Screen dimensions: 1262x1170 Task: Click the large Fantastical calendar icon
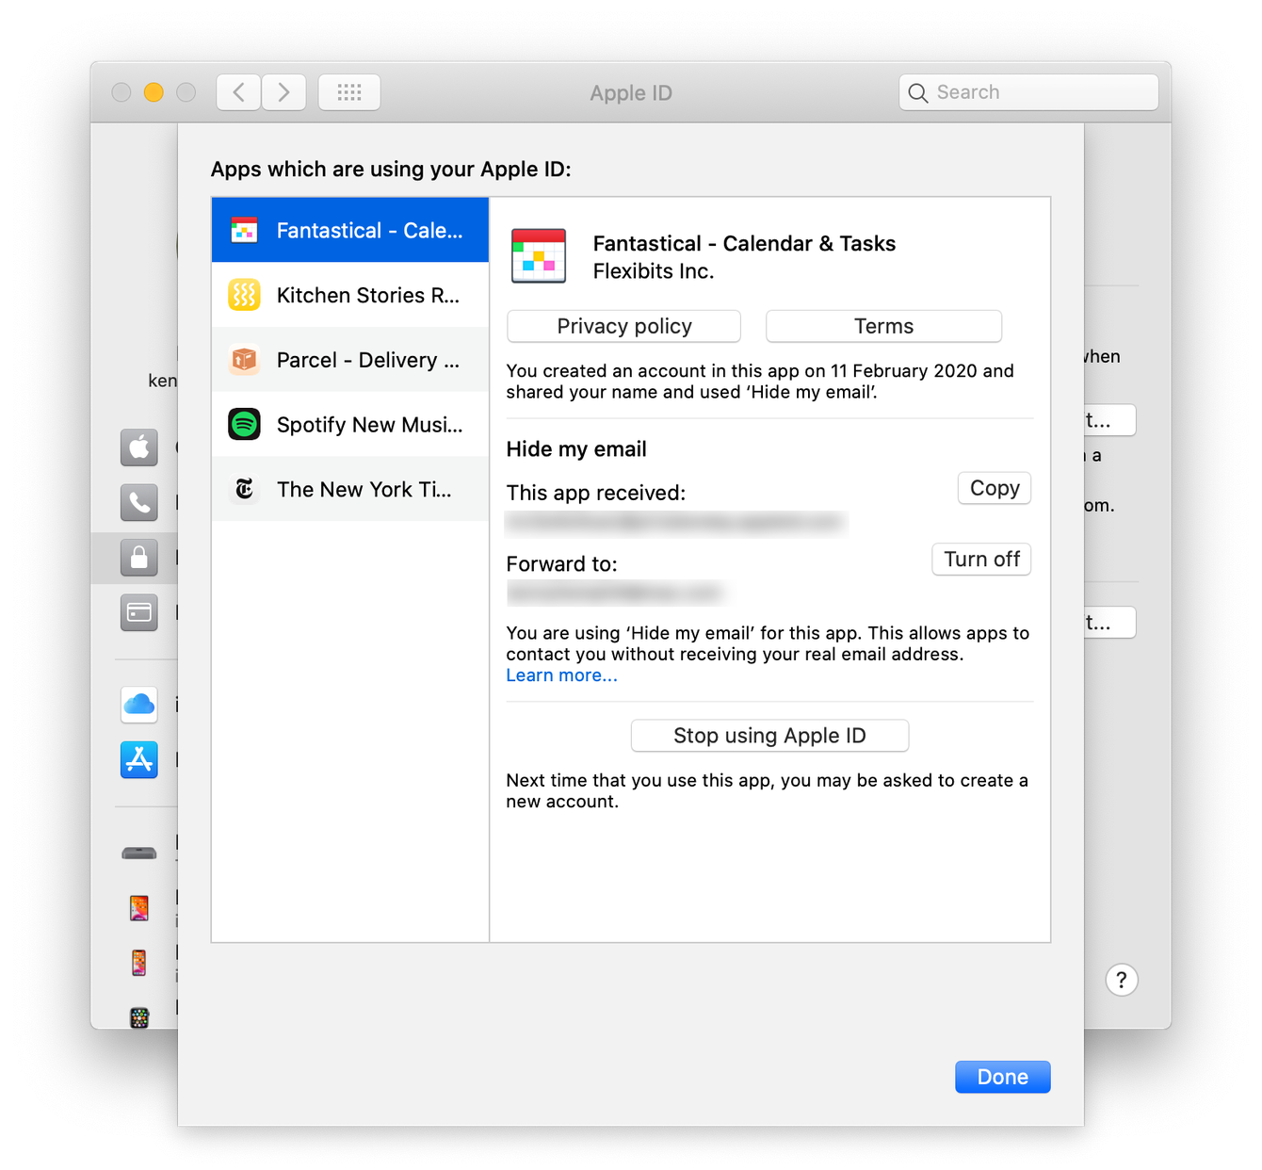click(539, 256)
